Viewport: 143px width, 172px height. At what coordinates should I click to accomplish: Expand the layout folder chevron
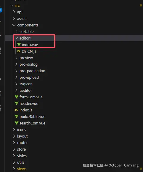click(14, 136)
